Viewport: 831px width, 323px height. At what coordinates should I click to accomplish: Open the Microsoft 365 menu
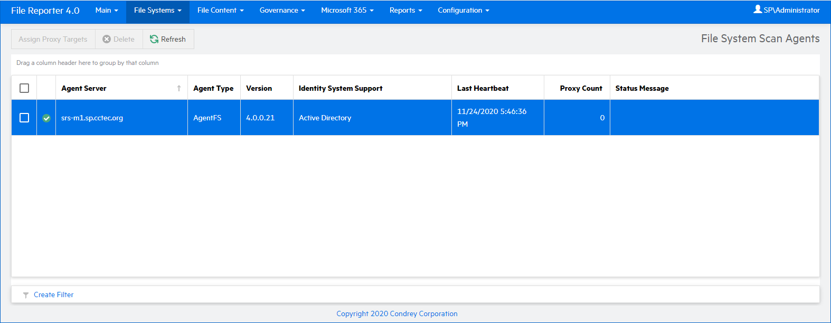pyautogui.click(x=347, y=11)
